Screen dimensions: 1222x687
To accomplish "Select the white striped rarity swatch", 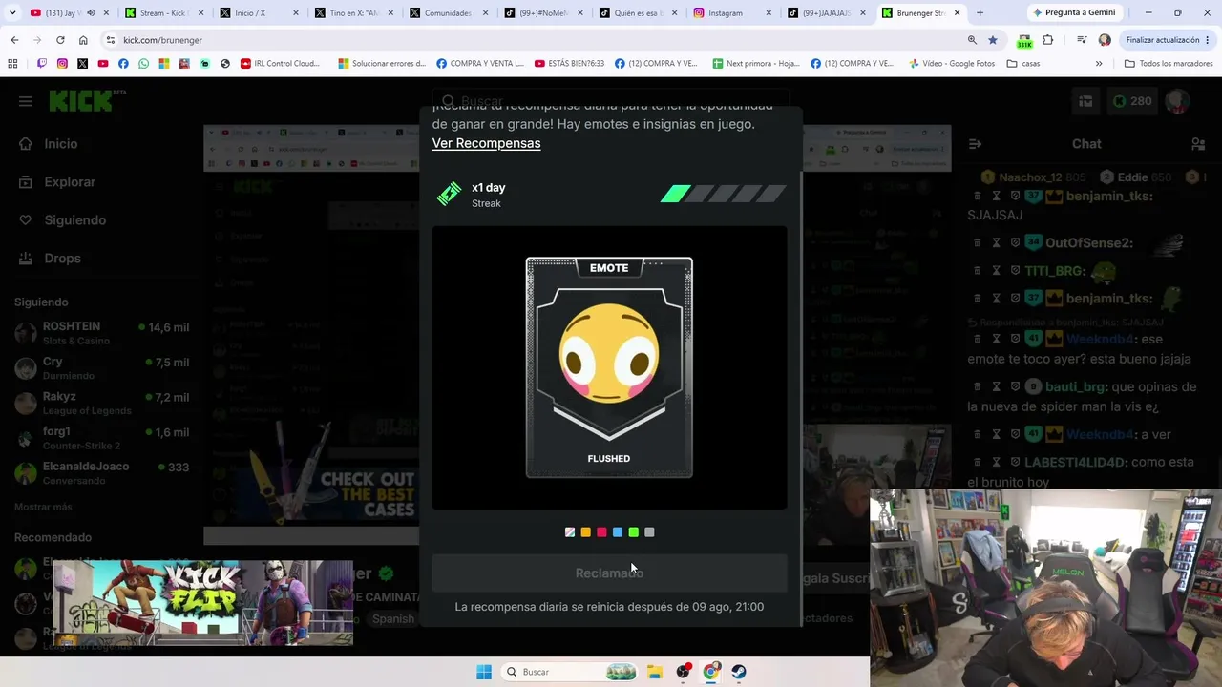I will tap(570, 532).
